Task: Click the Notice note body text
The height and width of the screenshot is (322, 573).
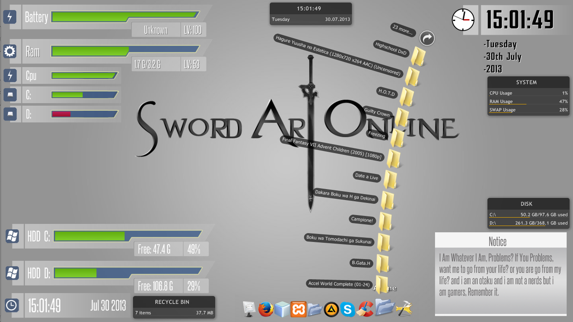Action: click(500, 275)
